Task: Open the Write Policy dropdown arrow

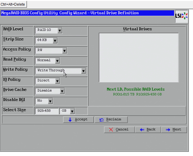Action: click(83, 71)
